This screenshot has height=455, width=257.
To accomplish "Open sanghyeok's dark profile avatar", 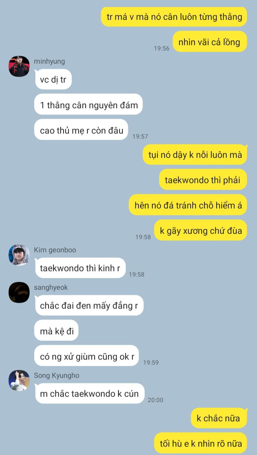I will 19,292.
